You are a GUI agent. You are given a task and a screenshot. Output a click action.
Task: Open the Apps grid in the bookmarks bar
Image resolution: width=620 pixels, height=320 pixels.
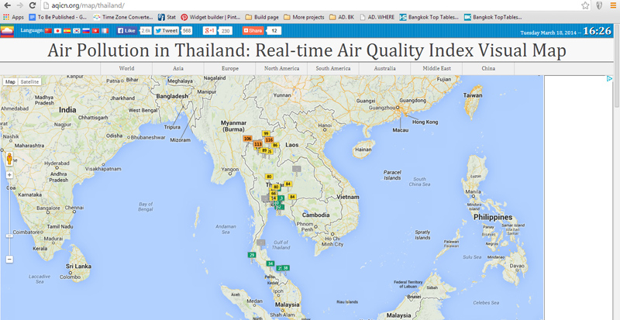[13, 17]
